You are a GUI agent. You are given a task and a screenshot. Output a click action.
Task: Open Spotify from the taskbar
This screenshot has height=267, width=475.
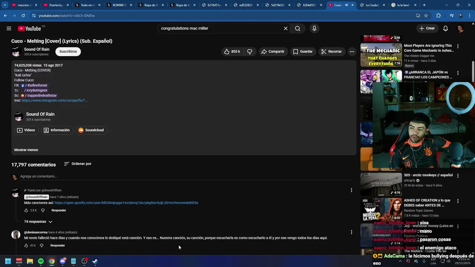[41, 261]
